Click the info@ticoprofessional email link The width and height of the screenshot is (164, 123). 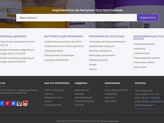pos(153,101)
